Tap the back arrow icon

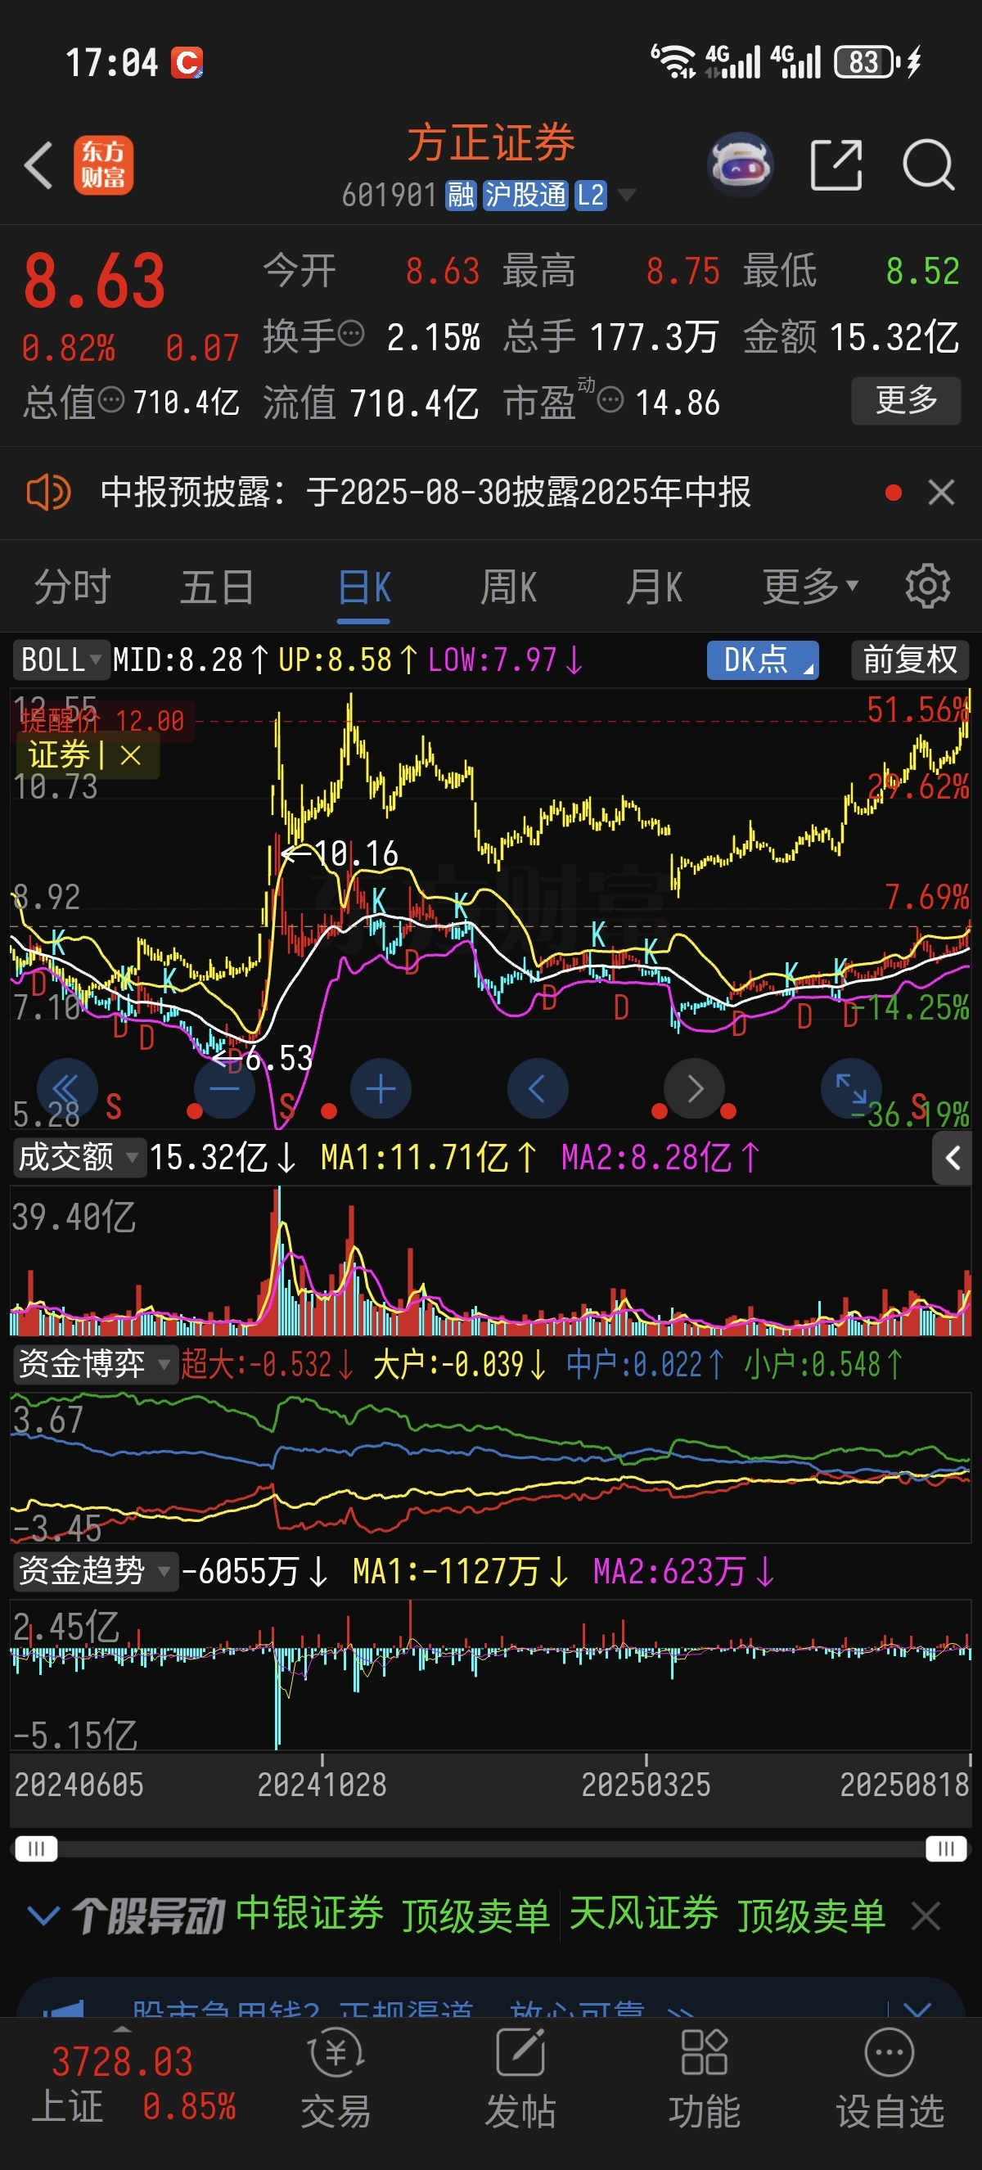(38, 164)
